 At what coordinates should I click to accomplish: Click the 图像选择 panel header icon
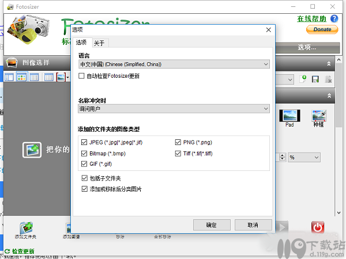point(12,63)
